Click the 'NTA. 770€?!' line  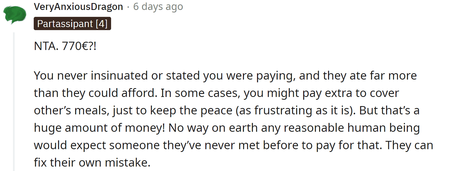pyautogui.click(x=65, y=46)
